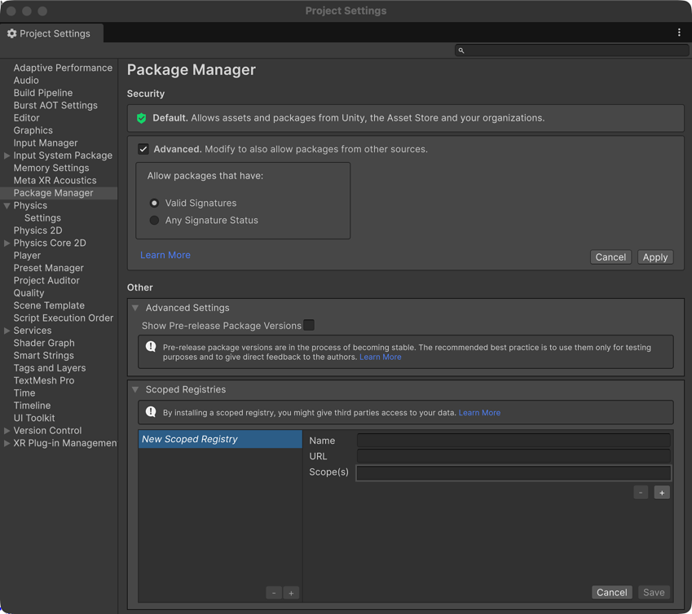The image size is (692, 614).
Task: Click Save in Scoped Registries section
Action: 654,592
